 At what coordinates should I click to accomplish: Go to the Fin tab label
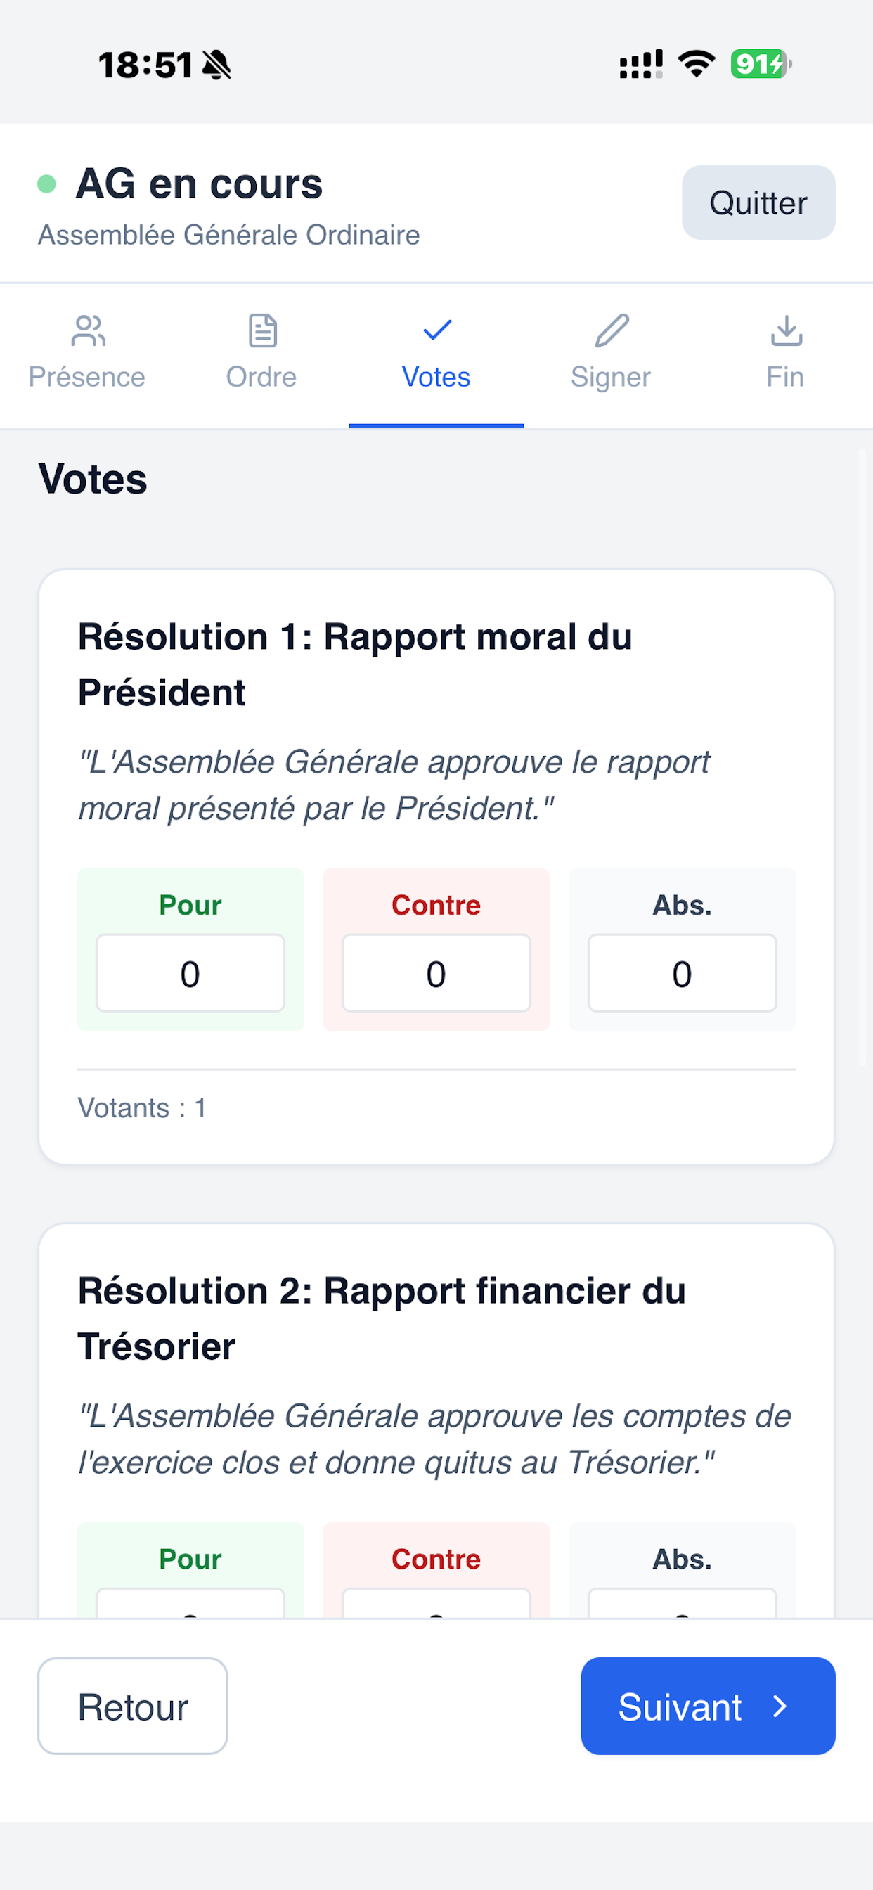(x=785, y=377)
